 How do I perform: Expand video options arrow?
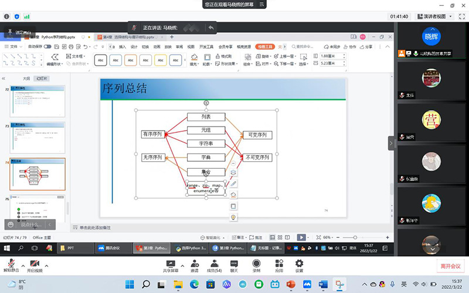pos(46,266)
